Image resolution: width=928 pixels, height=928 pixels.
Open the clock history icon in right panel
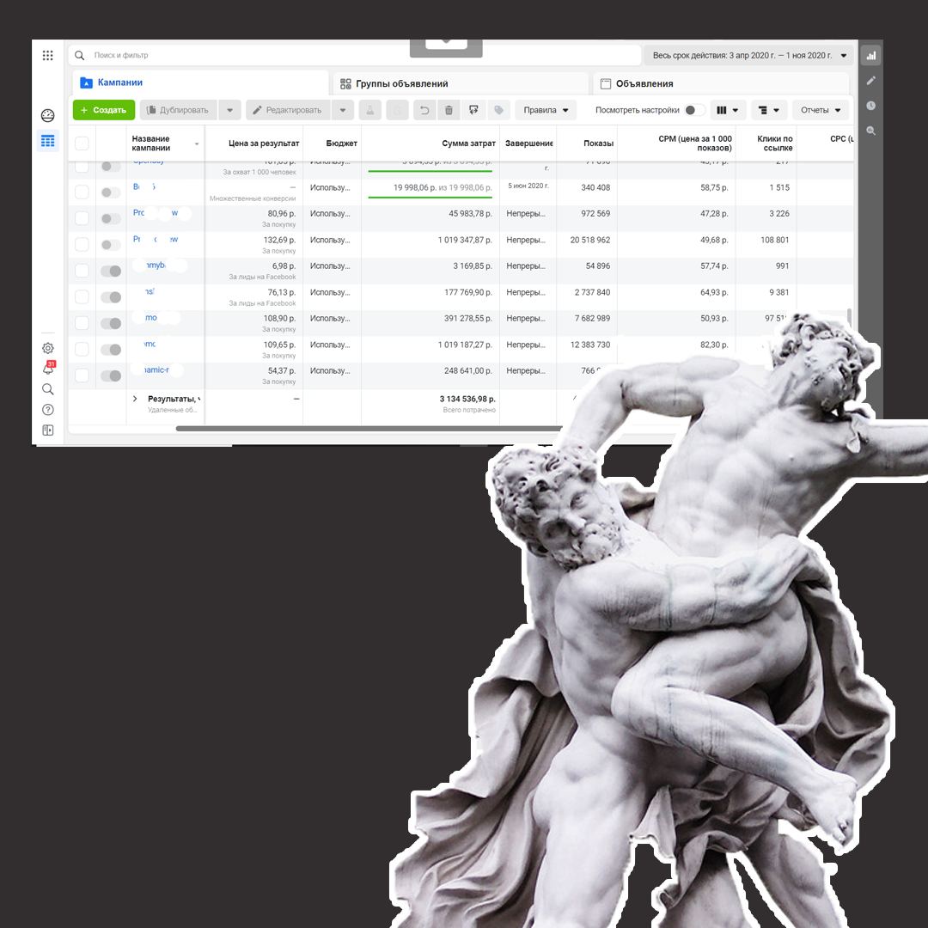(871, 106)
